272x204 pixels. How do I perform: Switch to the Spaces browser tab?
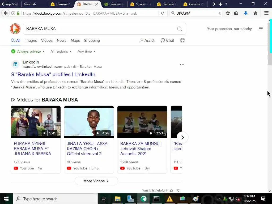141,4
